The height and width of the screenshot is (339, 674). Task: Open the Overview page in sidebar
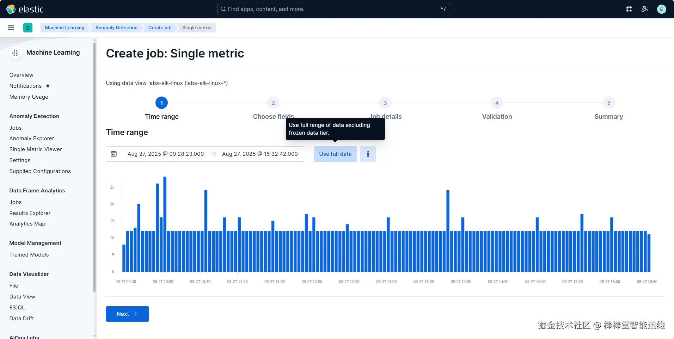(x=22, y=75)
